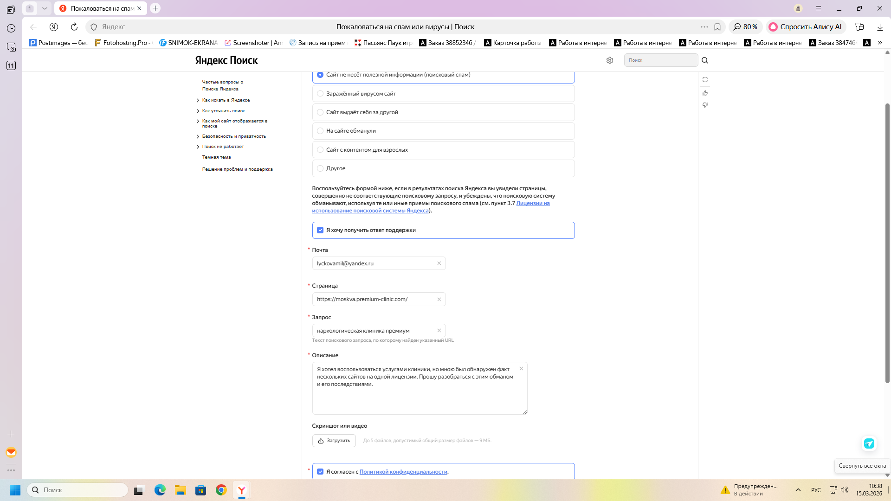The image size is (891, 501).
Task: Click into the "Описание" text area
Action: (x=419, y=394)
